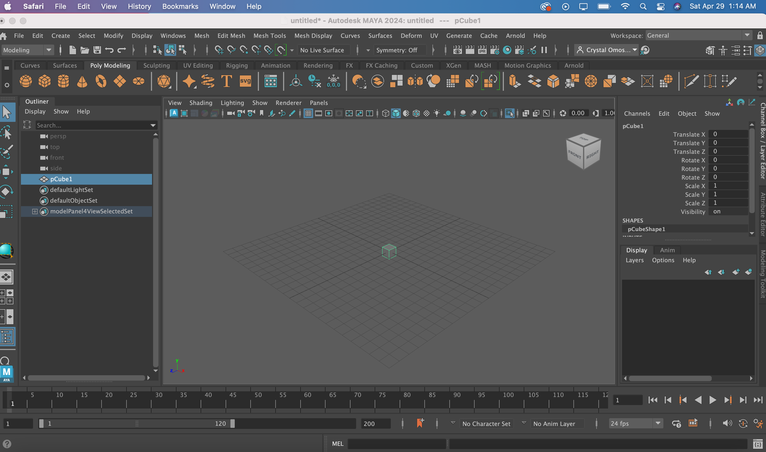Open the Modeling menu set dropdown
This screenshot has height=452, width=766.
(x=27, y=50)
